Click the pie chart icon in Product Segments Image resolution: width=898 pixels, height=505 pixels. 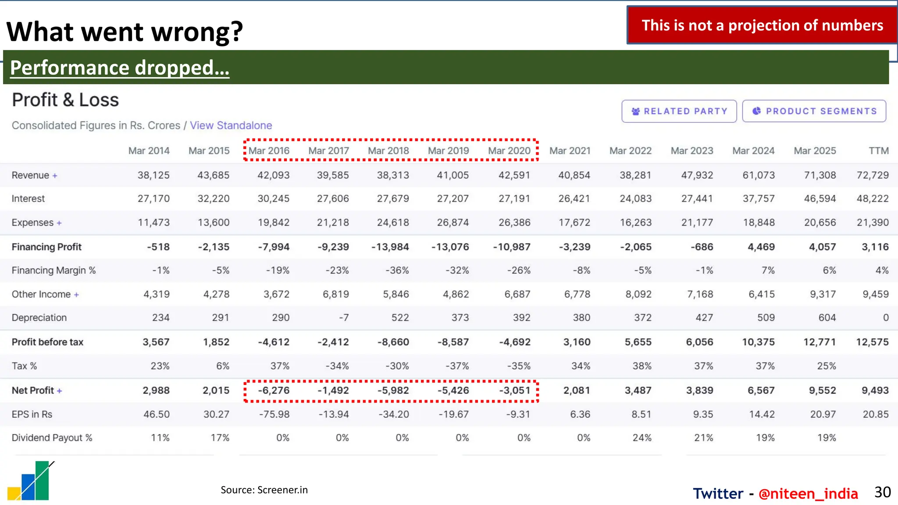click(756, 111)
